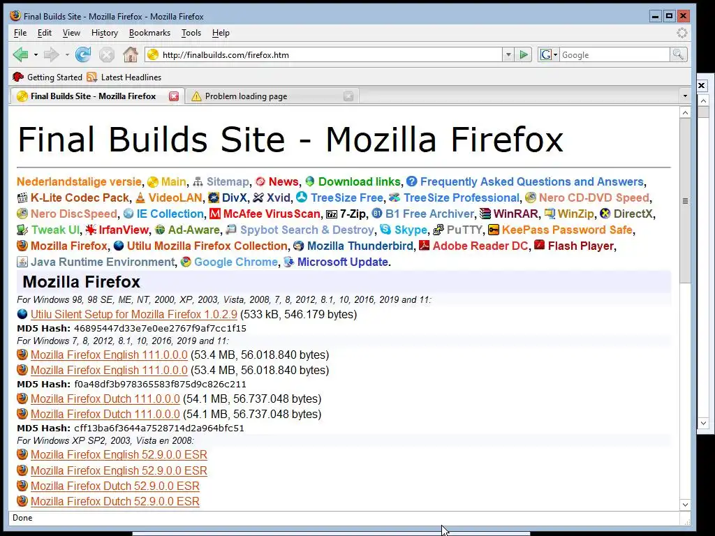The height and width of the screenshot is (536, 715).
Task: Click the green Back arrow button
Action: (20, 54)
